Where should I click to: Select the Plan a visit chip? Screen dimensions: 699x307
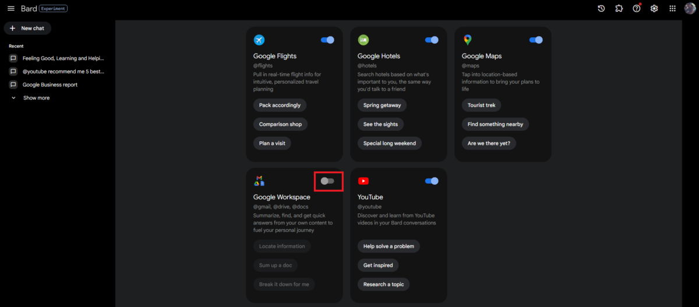272,143
